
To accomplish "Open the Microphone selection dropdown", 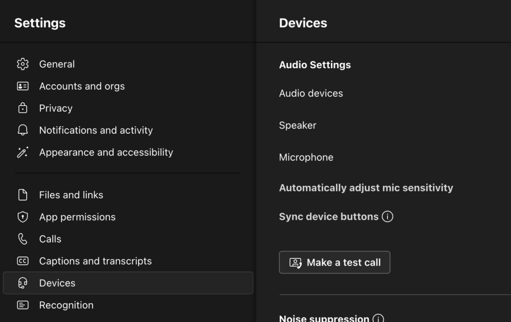I will click(x=306, y=157).
